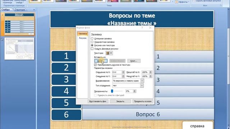The image size is (230, 129).
Task: Open the Ориентация слайда dropdown
Action: [20, 1]
